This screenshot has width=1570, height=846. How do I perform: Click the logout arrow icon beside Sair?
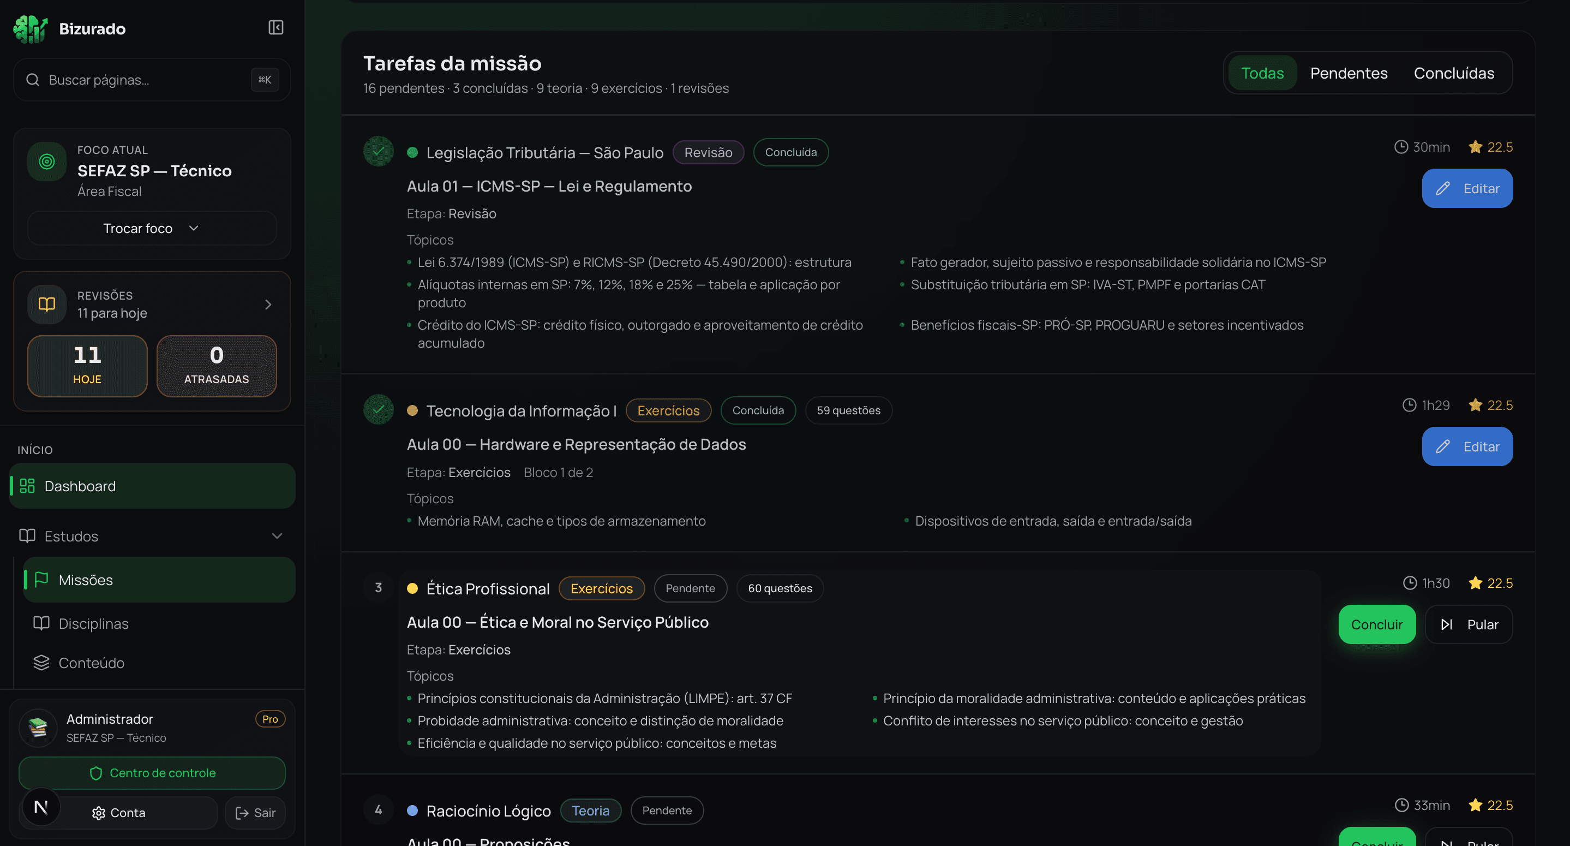(x=242, y=813)
